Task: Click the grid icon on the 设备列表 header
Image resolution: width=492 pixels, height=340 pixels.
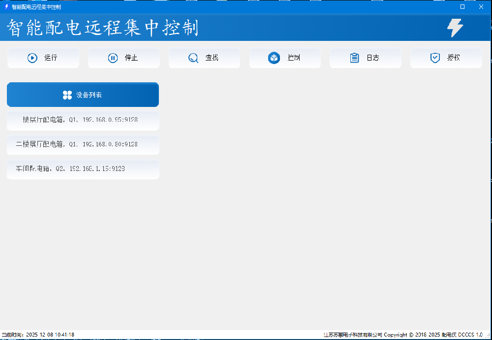Action: [x=67, y=95]
